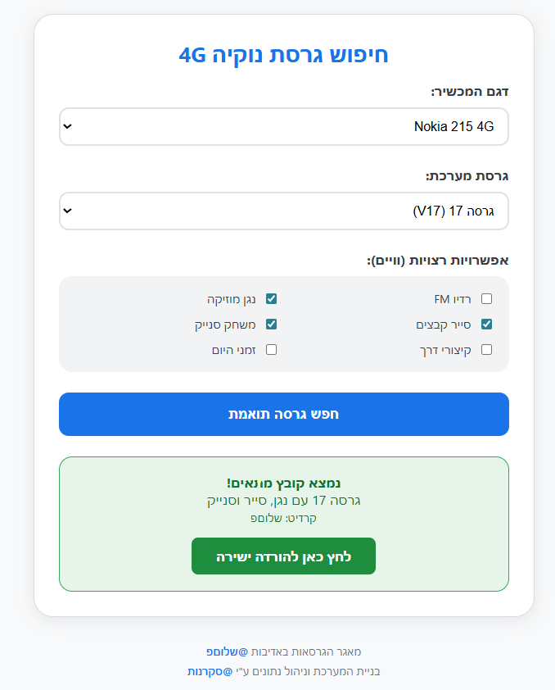Click the אפשרויות רצויות (וויים) section label
The image size is (555, 690).
pyautogui.click(x=438, y=261)
